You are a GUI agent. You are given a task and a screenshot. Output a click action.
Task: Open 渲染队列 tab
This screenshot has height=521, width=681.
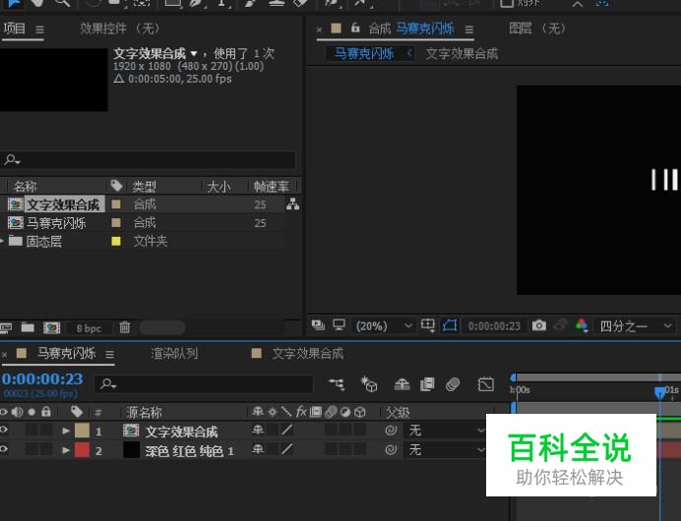click(174, 354)
